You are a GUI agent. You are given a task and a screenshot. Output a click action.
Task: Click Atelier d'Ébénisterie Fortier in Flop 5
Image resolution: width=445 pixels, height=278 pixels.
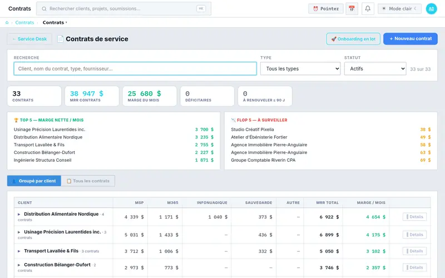(x=259, y=137)
